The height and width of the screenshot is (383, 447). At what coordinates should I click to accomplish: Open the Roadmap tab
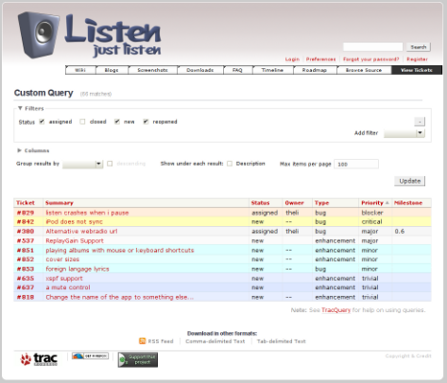315,70
